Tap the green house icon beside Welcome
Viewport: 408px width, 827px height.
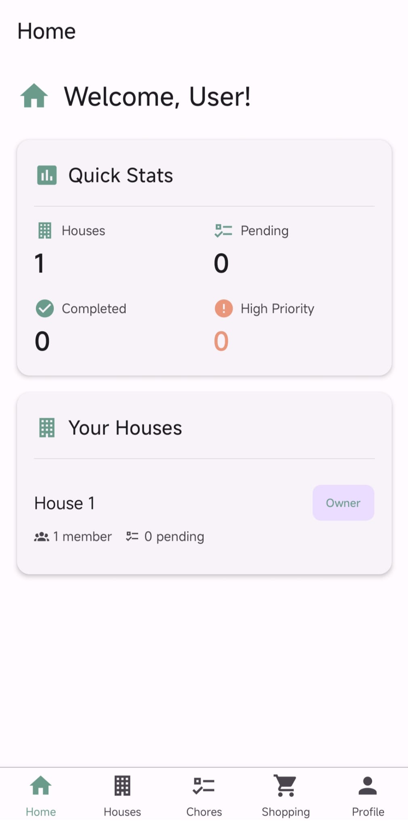click(34, 96)
